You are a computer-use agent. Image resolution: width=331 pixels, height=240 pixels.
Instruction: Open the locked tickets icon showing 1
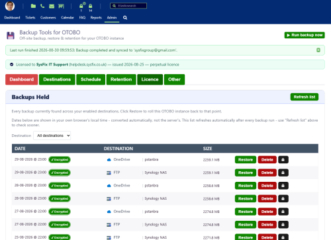pos(81,7)
